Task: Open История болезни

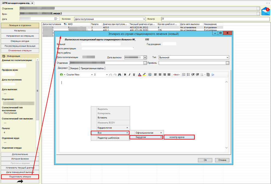Action: coord(20,159)
